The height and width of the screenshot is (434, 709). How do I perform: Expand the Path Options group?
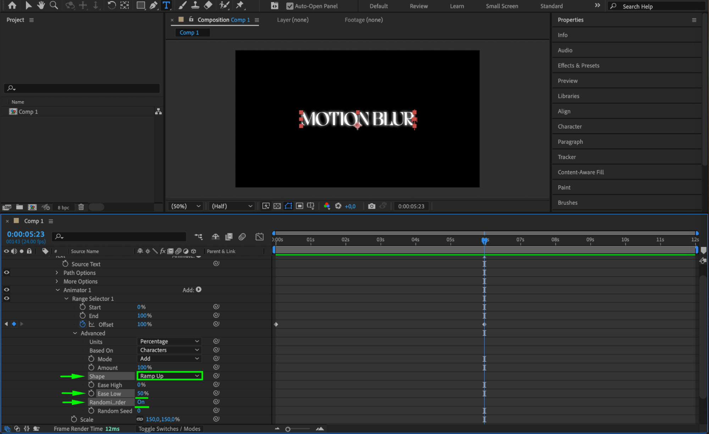[x=57, y=273]
